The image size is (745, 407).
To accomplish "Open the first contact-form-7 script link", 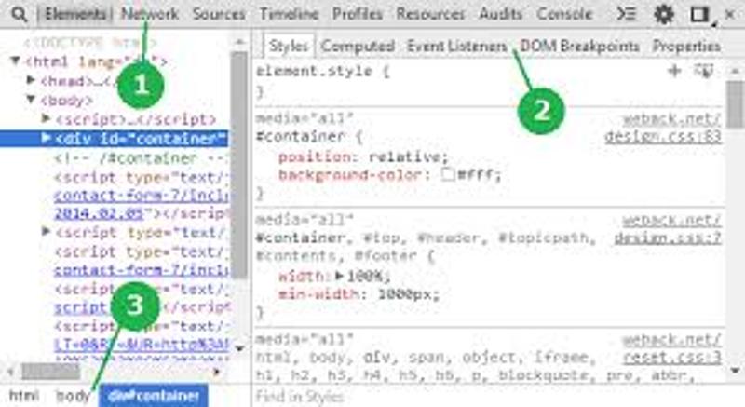I will coord(142,196).
